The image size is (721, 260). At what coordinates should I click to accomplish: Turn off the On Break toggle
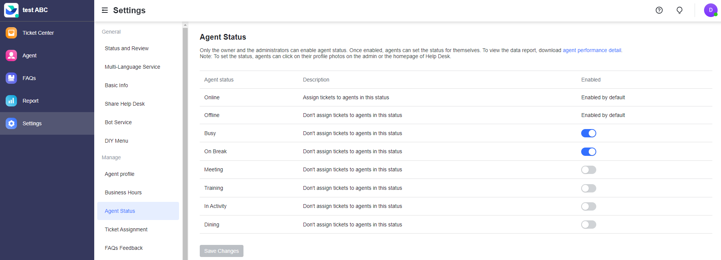coord(588,152)
